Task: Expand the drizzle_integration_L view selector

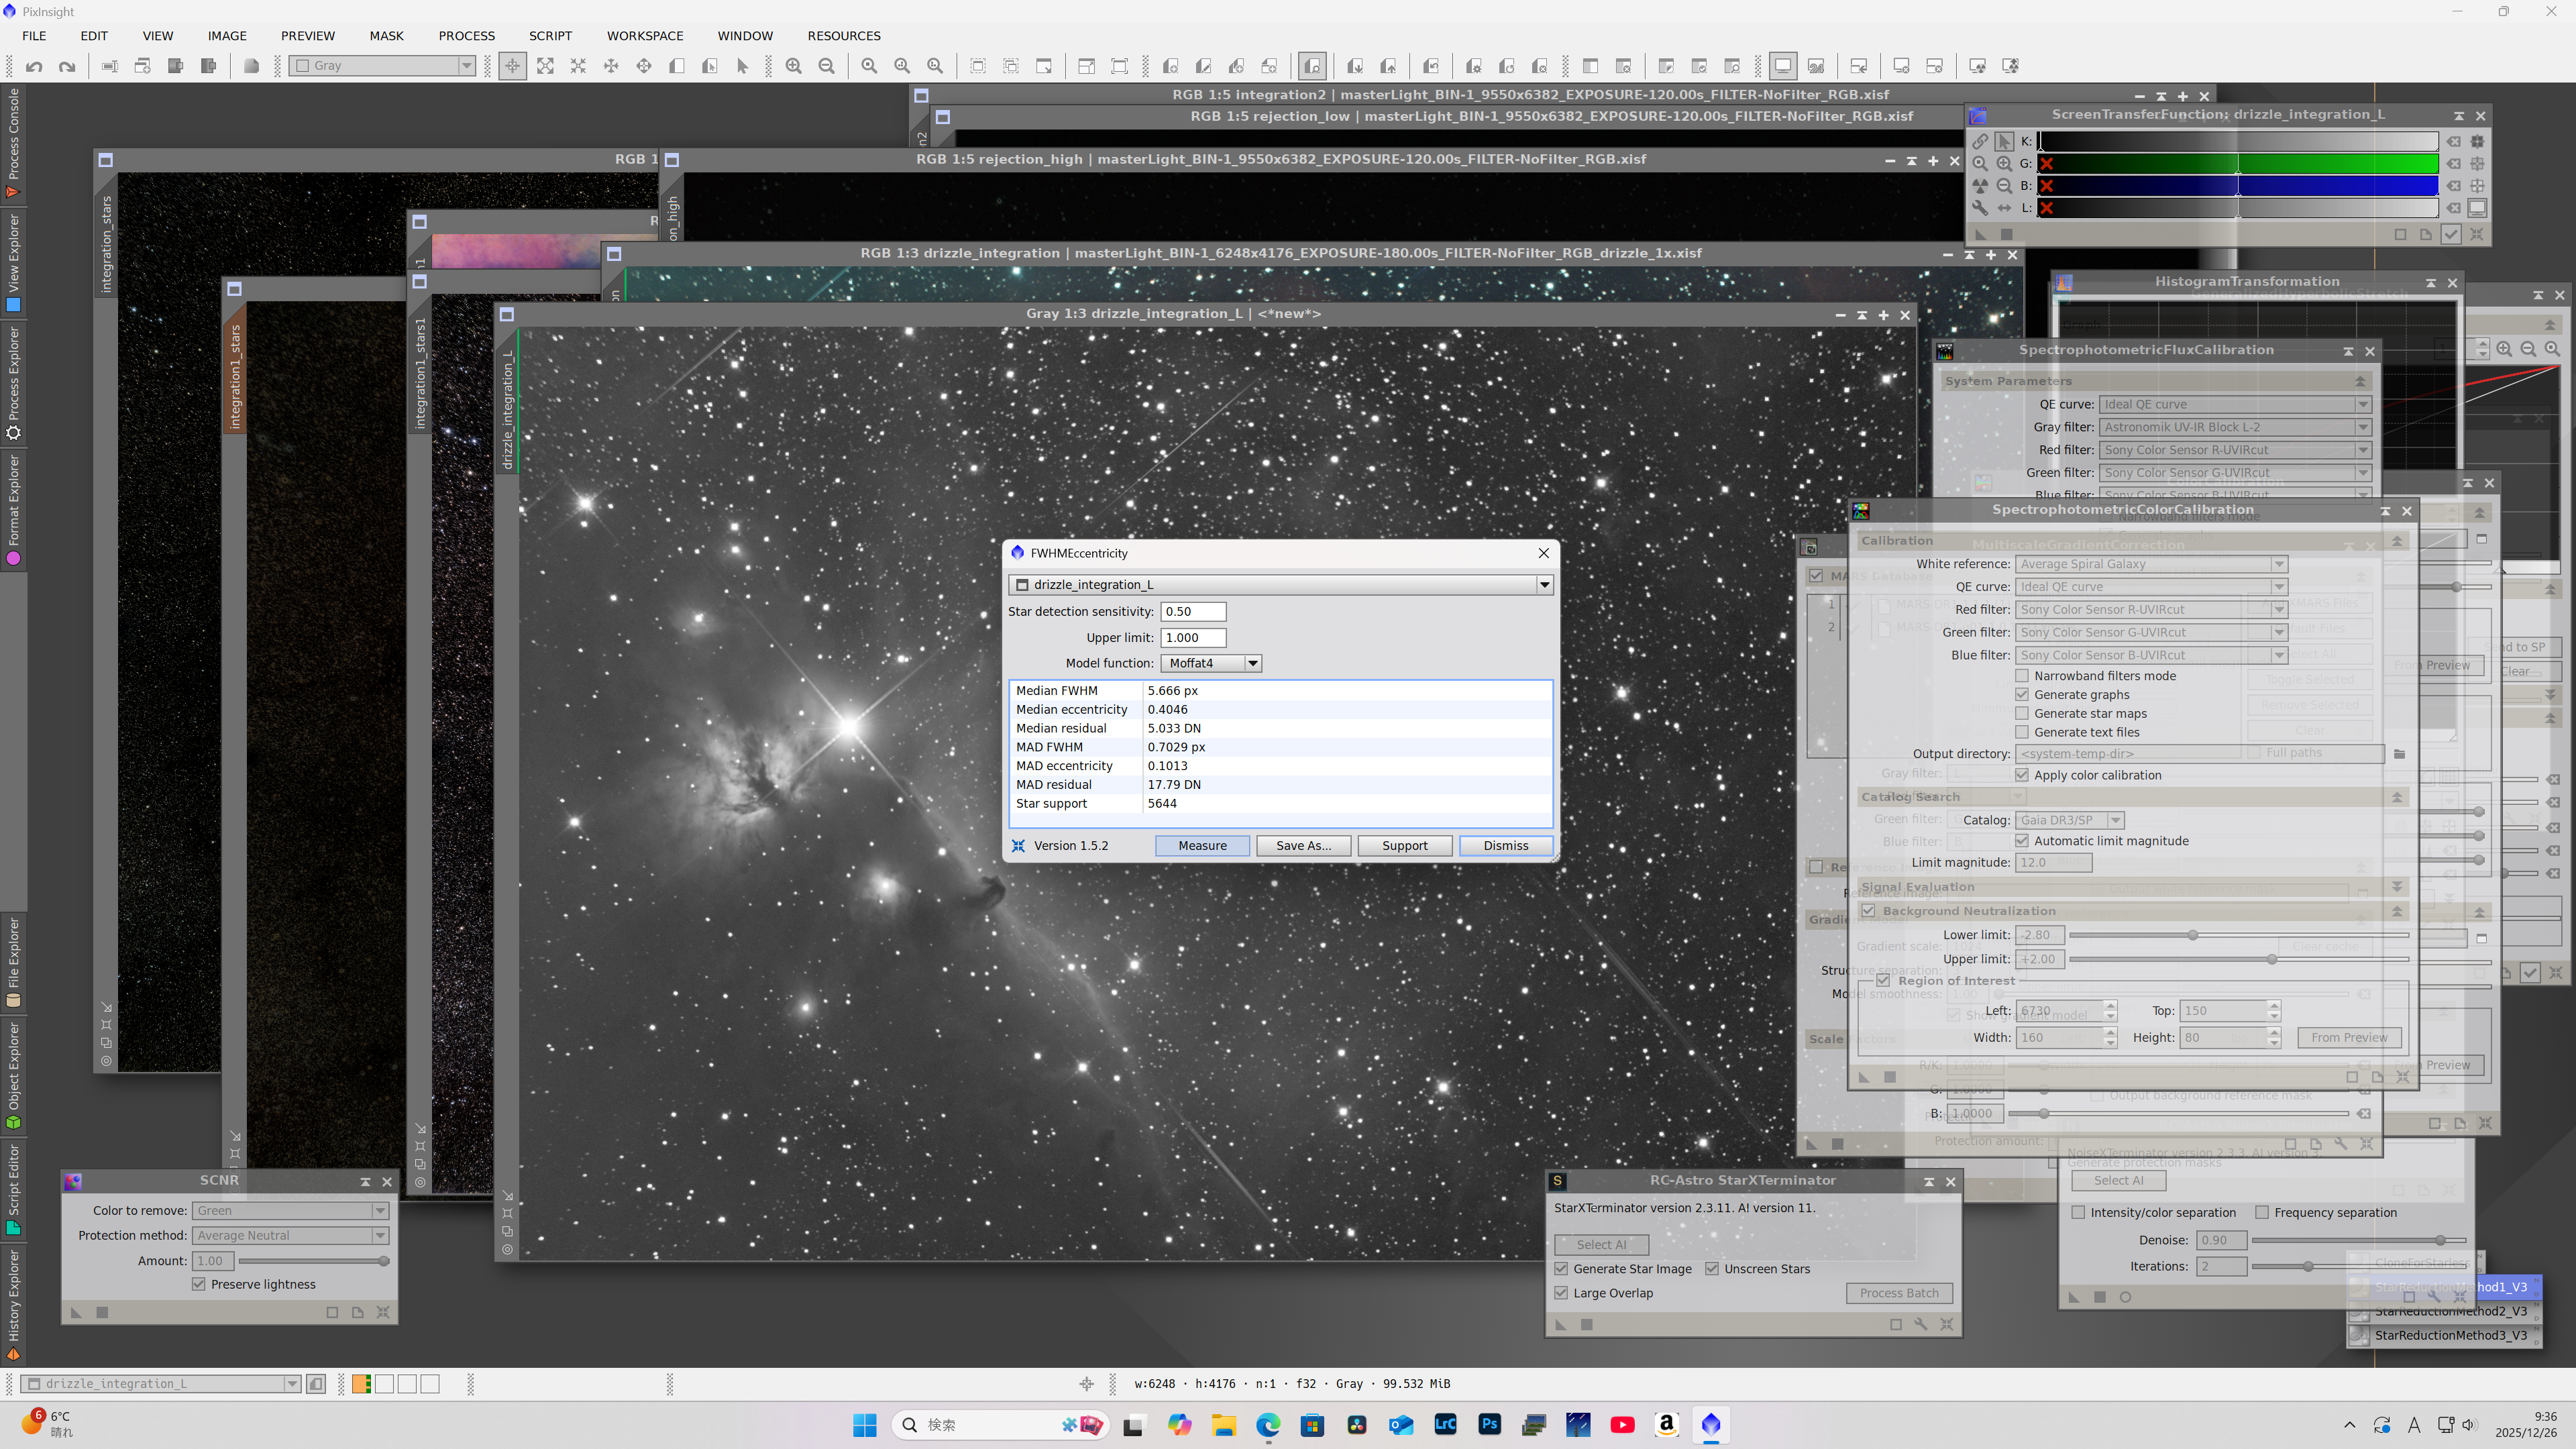Action: click(1544, 585)
